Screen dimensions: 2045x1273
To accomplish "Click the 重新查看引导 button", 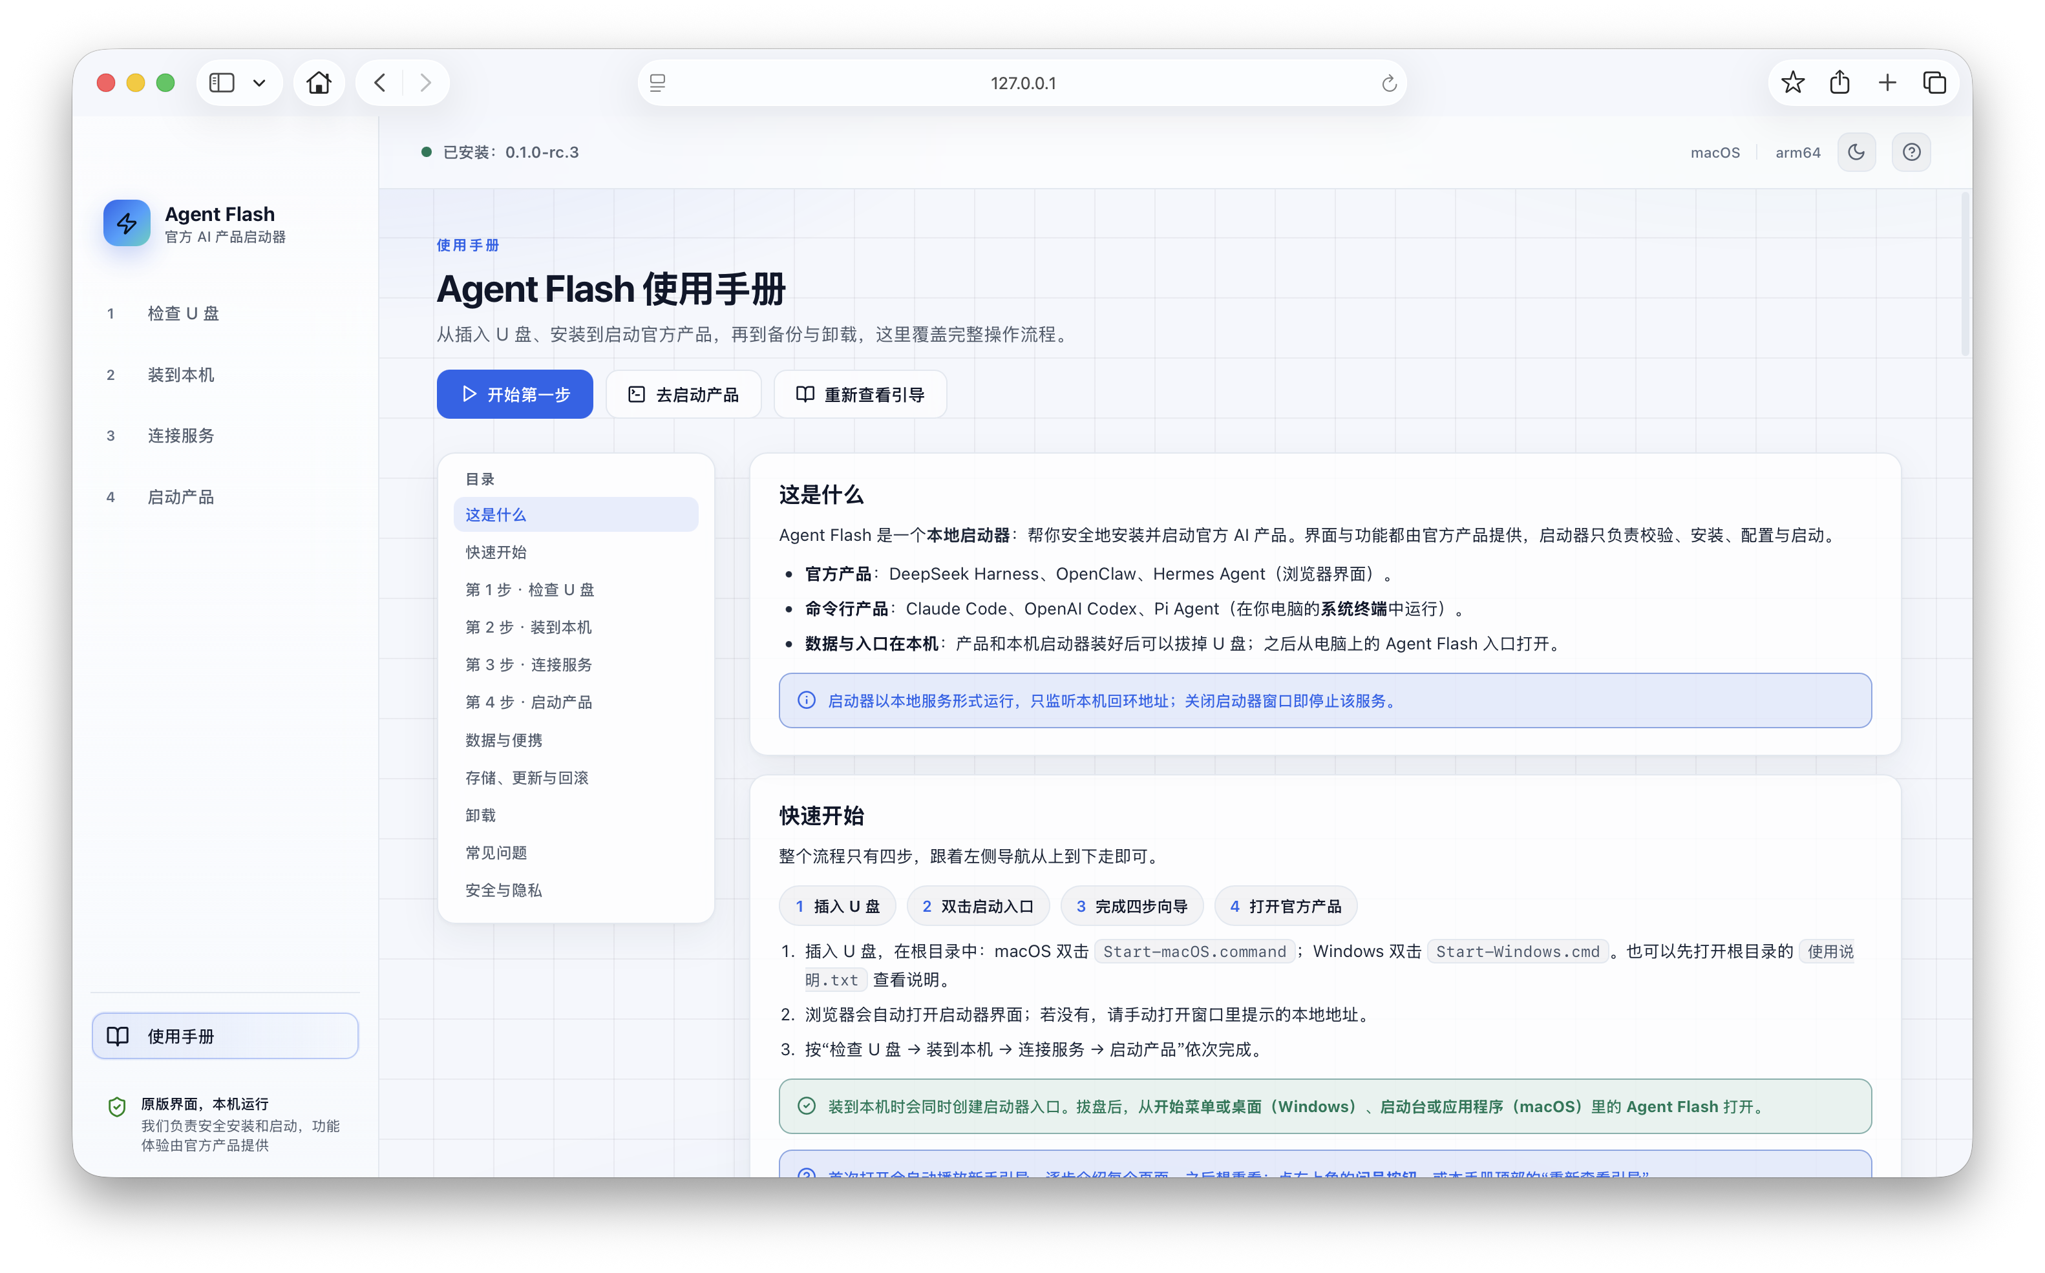I will pos(860,394).
